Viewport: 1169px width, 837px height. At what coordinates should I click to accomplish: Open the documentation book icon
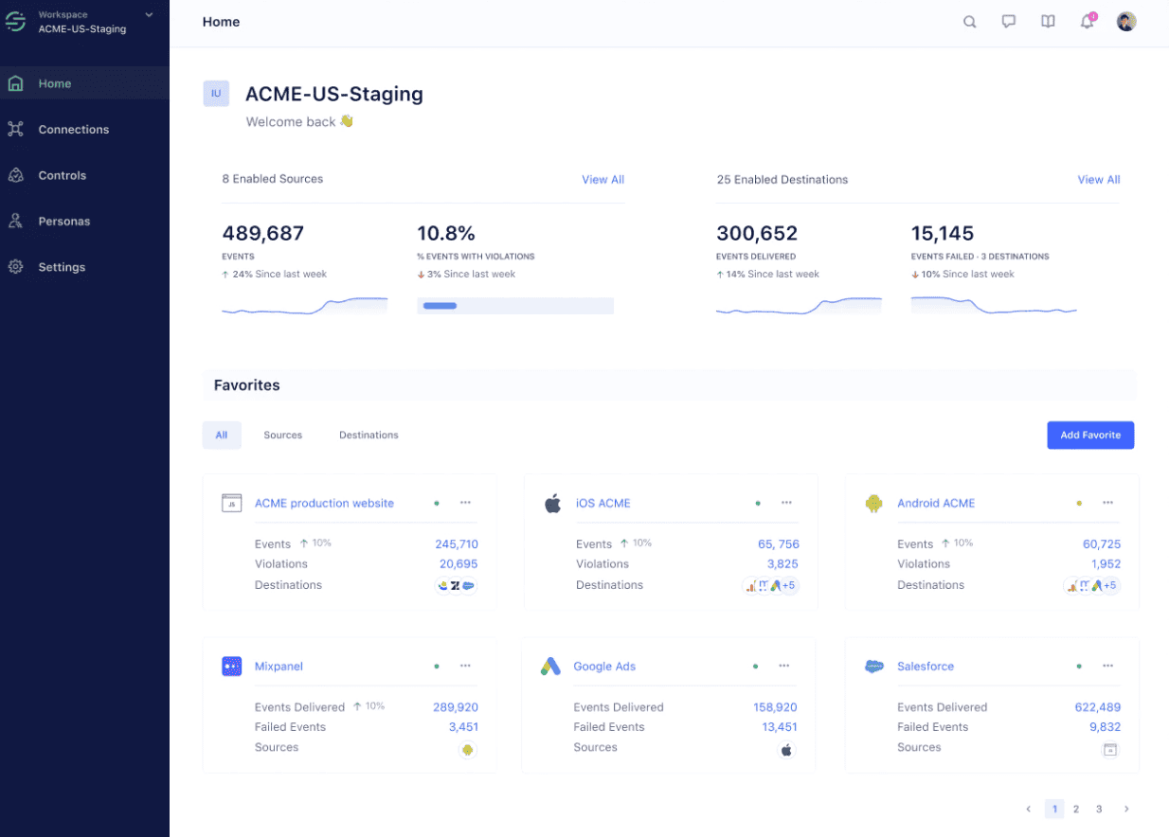pos(1048,22)
